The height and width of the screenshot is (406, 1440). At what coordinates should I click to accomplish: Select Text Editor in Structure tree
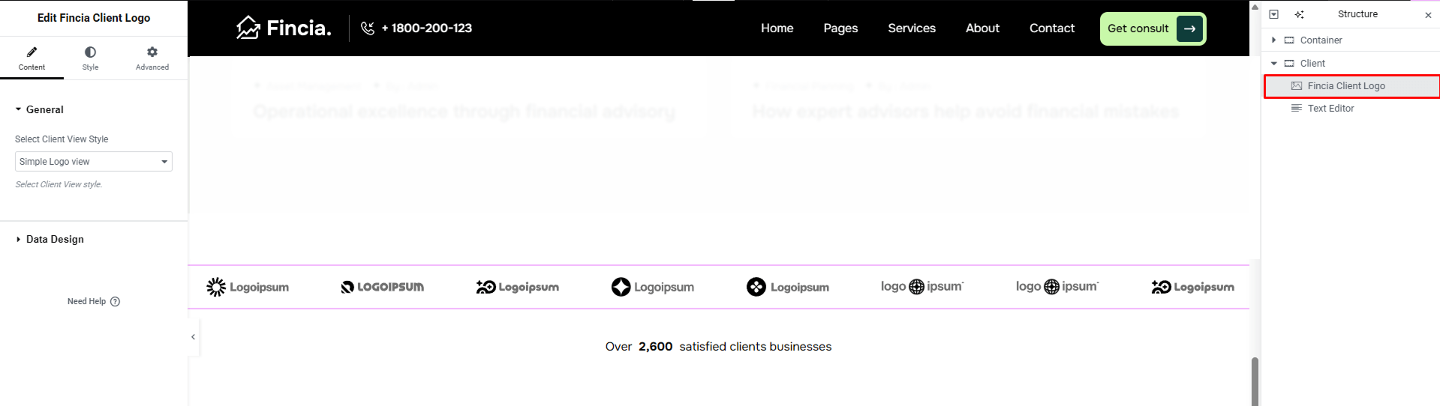pyautogui.click(x=1330, y=109)
